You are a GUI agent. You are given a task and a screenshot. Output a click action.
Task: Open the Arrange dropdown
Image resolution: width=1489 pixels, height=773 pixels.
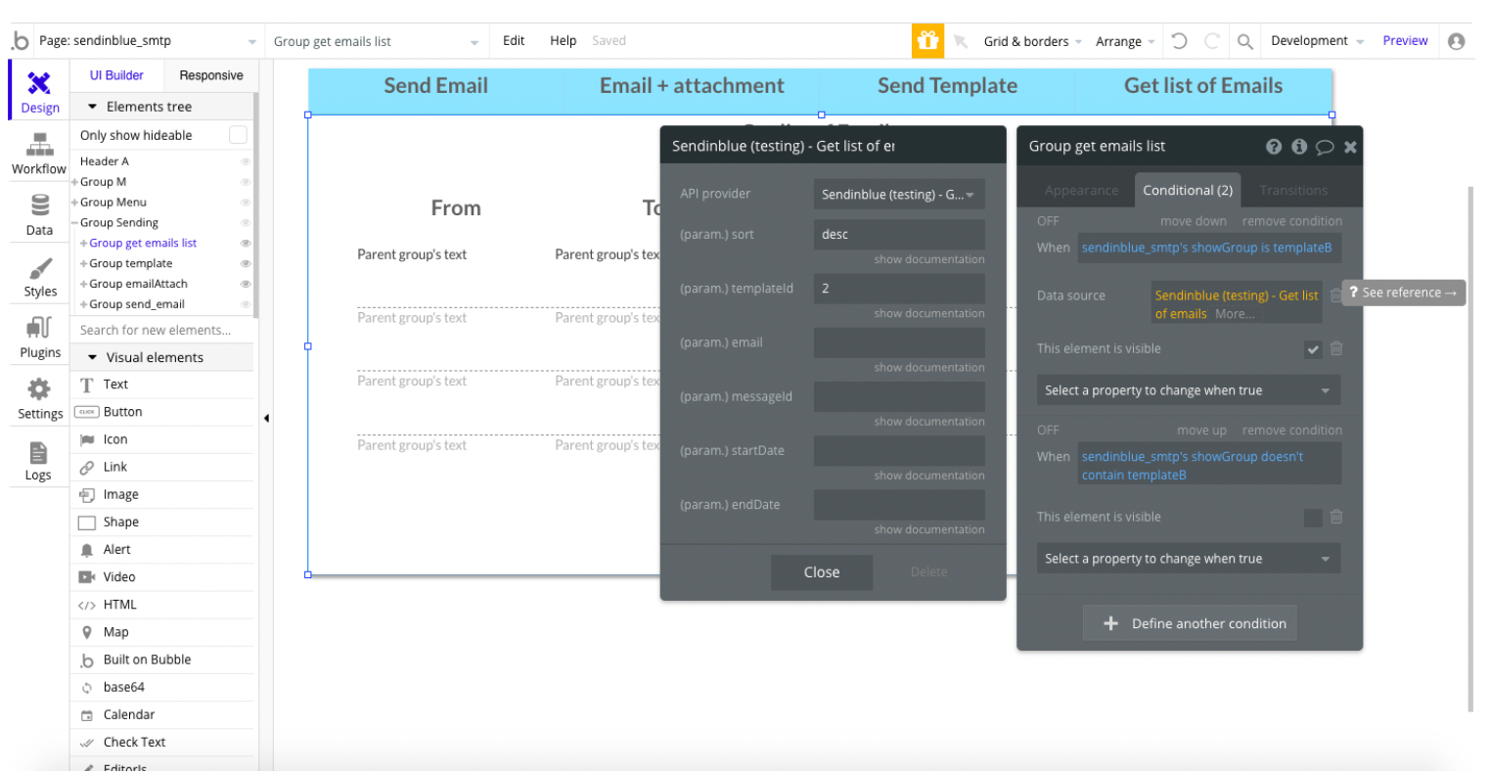tap(1125, 41)
